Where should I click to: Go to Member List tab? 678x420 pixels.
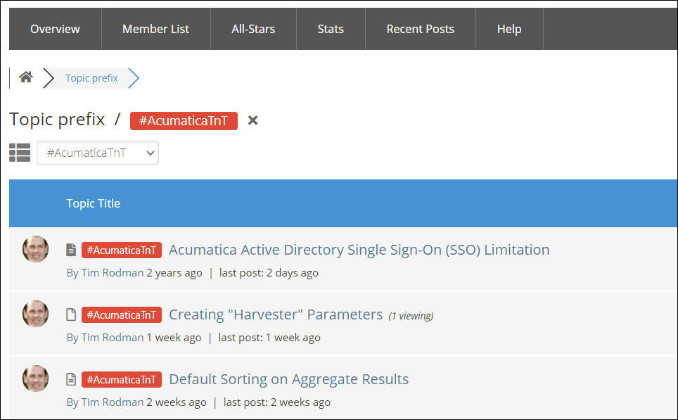tap(155, 29)
